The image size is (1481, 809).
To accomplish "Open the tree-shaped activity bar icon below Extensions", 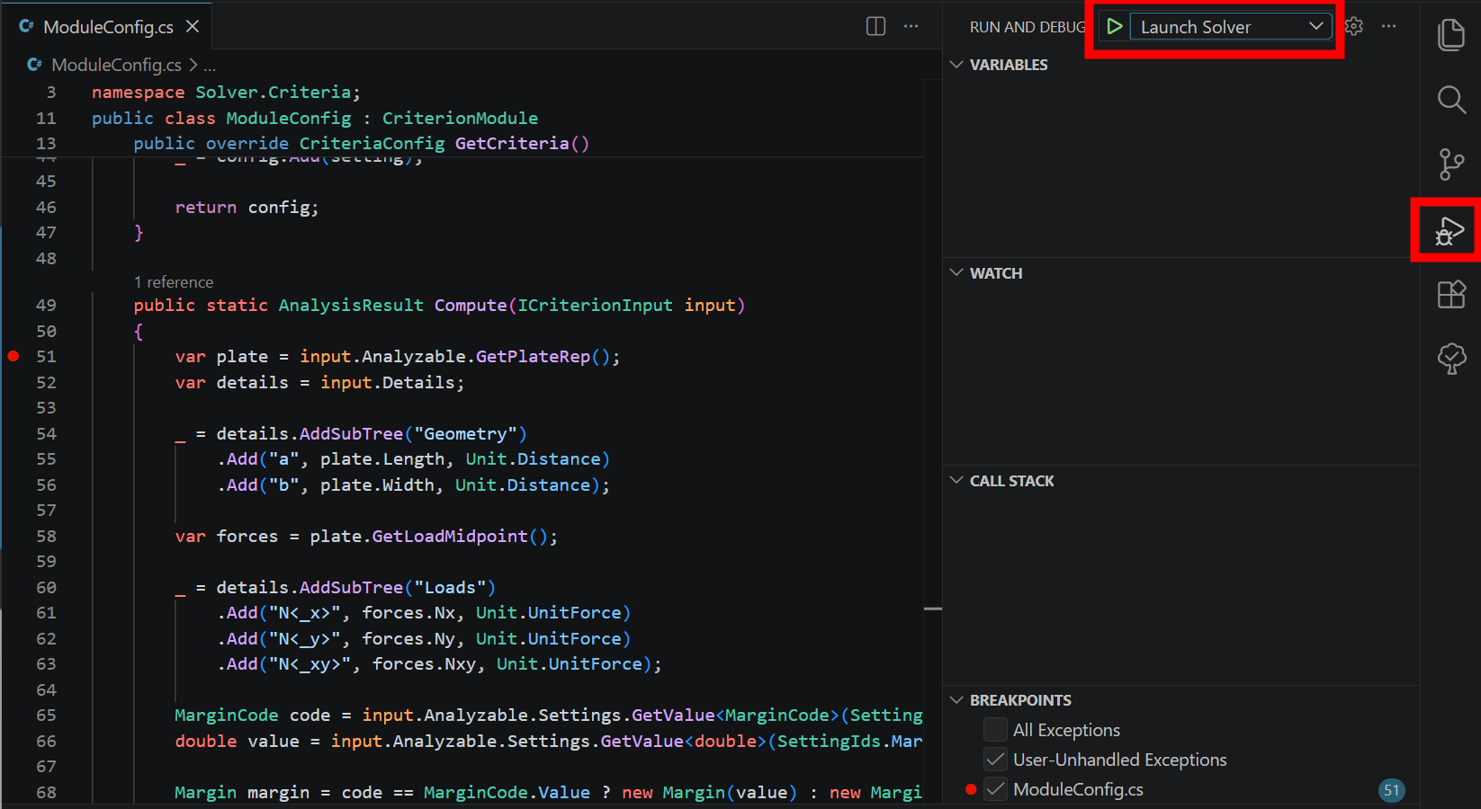I will 1450,359.
